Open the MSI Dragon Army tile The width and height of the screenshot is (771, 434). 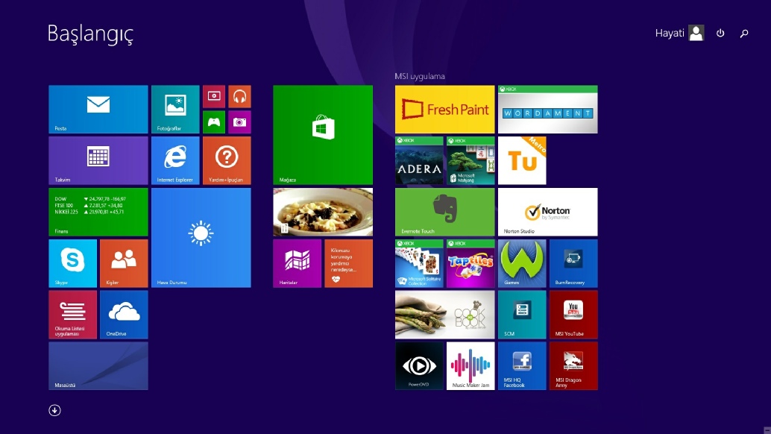coord(574,366)
